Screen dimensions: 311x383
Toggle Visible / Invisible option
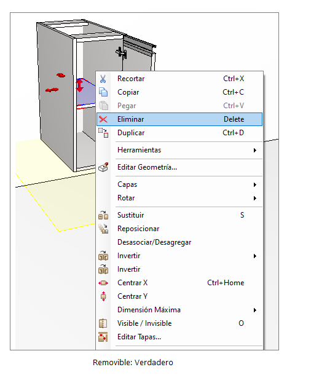[x=179, y=323]
